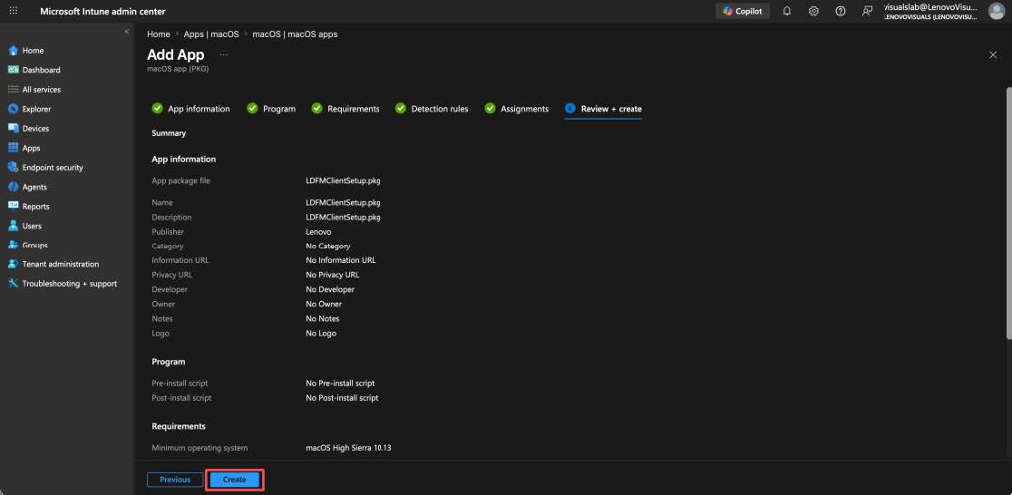This screenshot has width=1012, height=495.
Task: Click the No Notes value
Action: point(323,319)
